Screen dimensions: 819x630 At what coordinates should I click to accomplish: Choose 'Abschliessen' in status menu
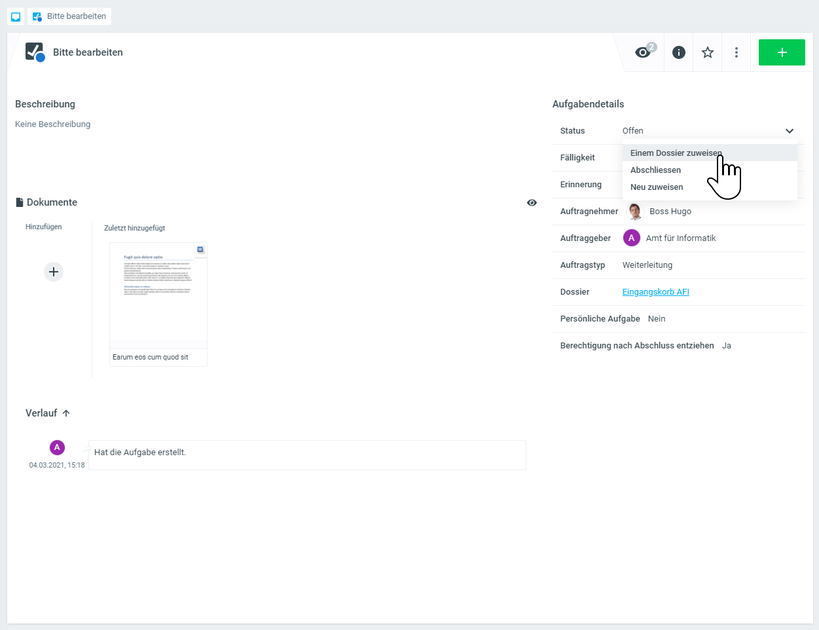(x=655, y=170)
